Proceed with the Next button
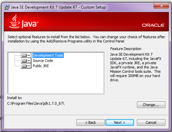This screenshot has height=132, width=172. [x=120, y=122]
